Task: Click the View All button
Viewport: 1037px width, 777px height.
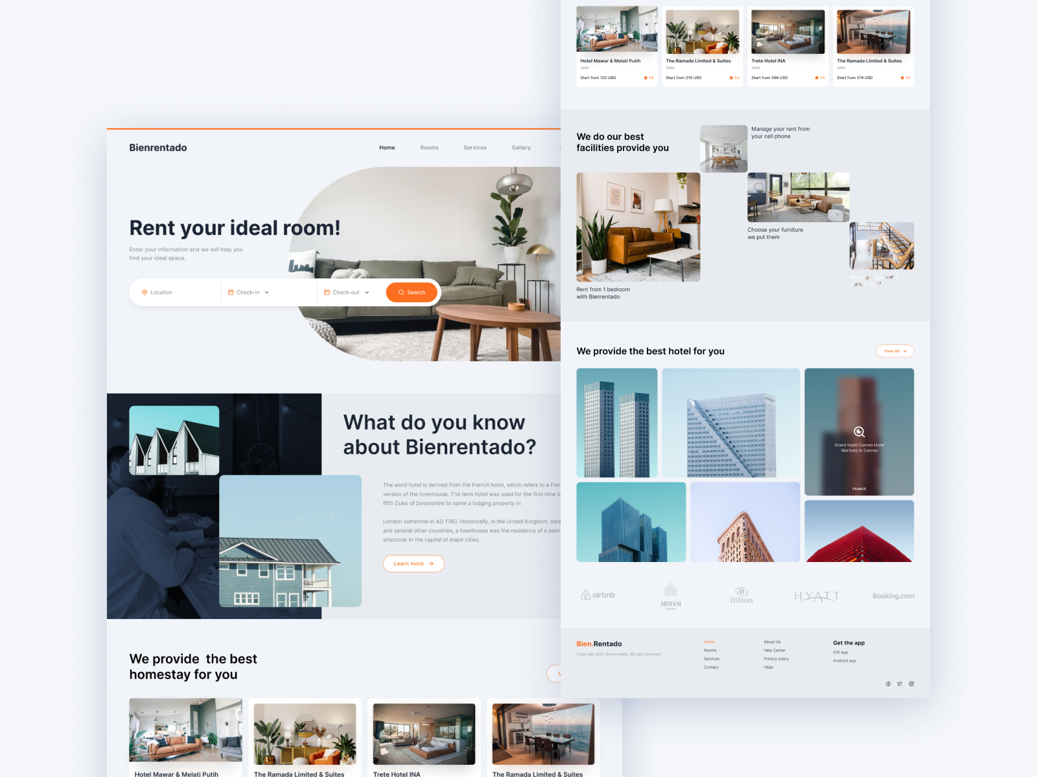Action: [x=895, y=351]
